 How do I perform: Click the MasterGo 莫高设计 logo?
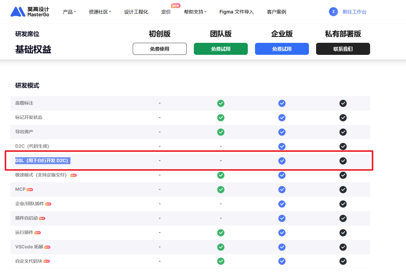[30, 11]
